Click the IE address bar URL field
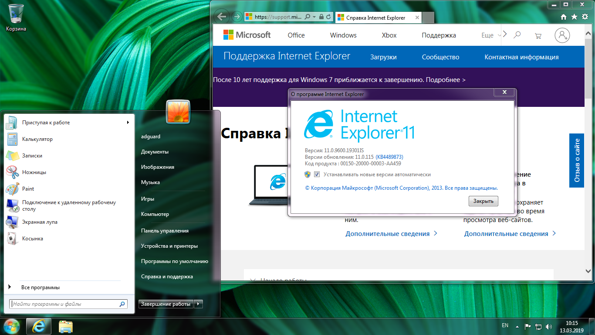595x335 pixels. tap(277, 17)
